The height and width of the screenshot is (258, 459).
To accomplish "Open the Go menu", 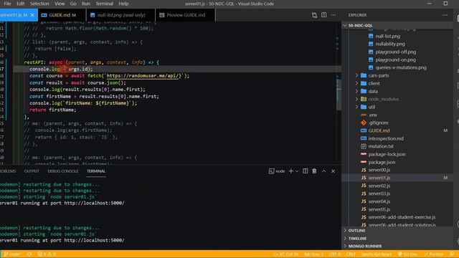I will (x=73, y=4).
